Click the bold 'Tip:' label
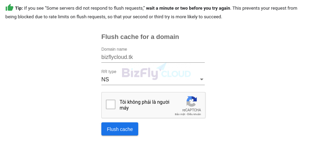Viewport: 313px width, 142px height. [x=19, y=8]
